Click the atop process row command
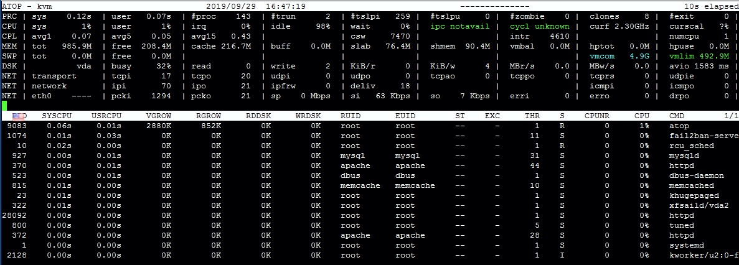Viewport: 739px width, 265px height. [679, 126]
